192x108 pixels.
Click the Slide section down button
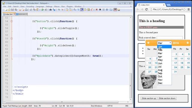click(x=167, y=98)
